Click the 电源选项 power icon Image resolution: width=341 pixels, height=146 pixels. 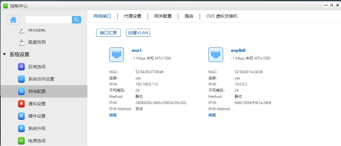(x=21, y=141)
